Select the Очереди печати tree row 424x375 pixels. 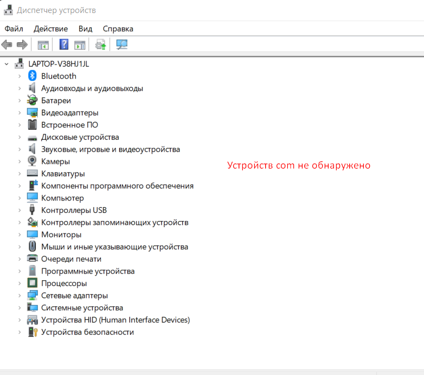71,259
